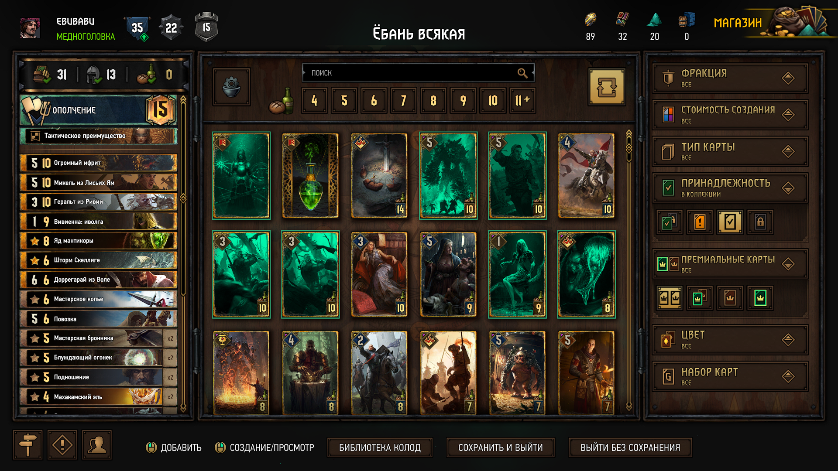Click the card collection scrollbar handle
Image resolution: width=838 pixels, height=471 pixels.
(629, 148)
